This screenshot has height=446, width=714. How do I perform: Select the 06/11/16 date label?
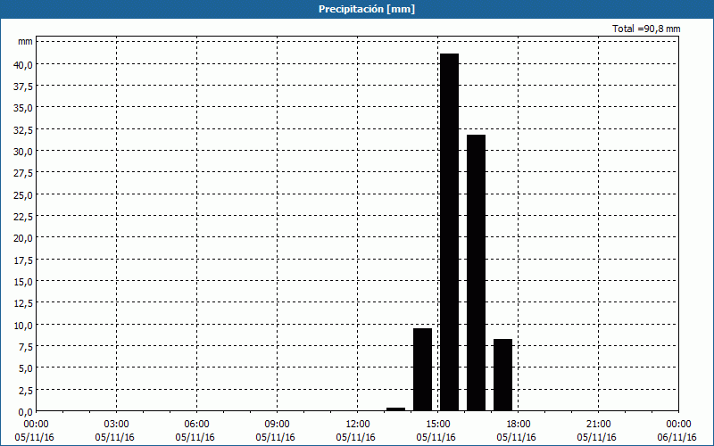click(x=677, y=437)
